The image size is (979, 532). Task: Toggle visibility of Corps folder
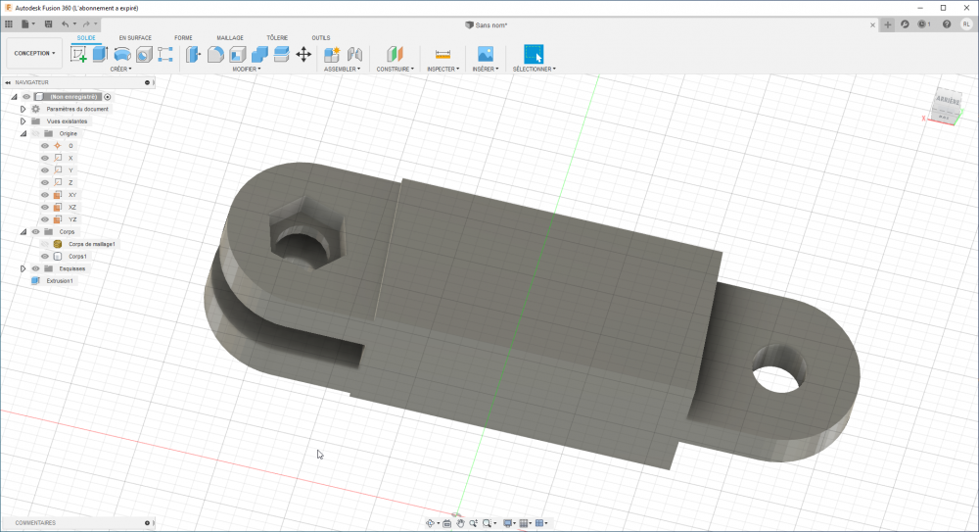(x=35, y=232)
